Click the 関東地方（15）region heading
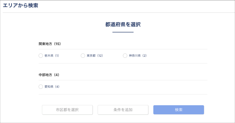The image size is (235, 123). click(50, 44)
